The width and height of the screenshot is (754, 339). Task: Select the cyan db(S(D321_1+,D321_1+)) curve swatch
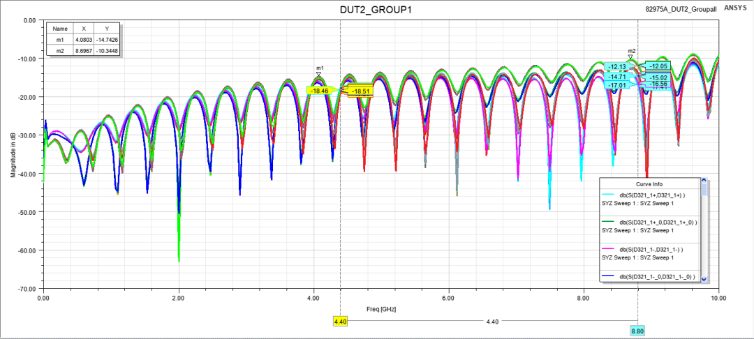(609, 195)
